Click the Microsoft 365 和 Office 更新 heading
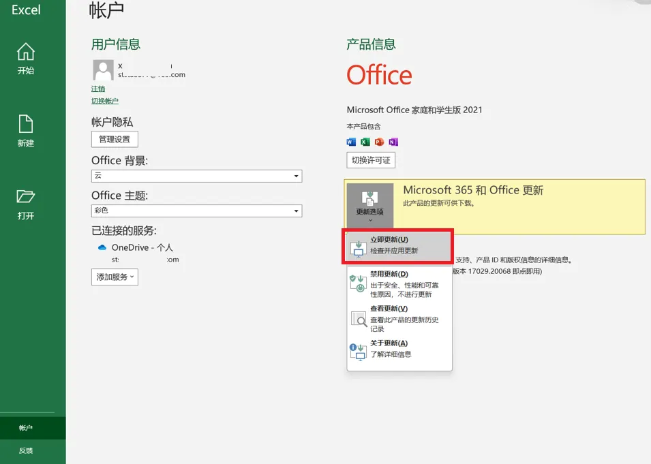Viewport: 651px width, 464px height. [x=473, y=190]
